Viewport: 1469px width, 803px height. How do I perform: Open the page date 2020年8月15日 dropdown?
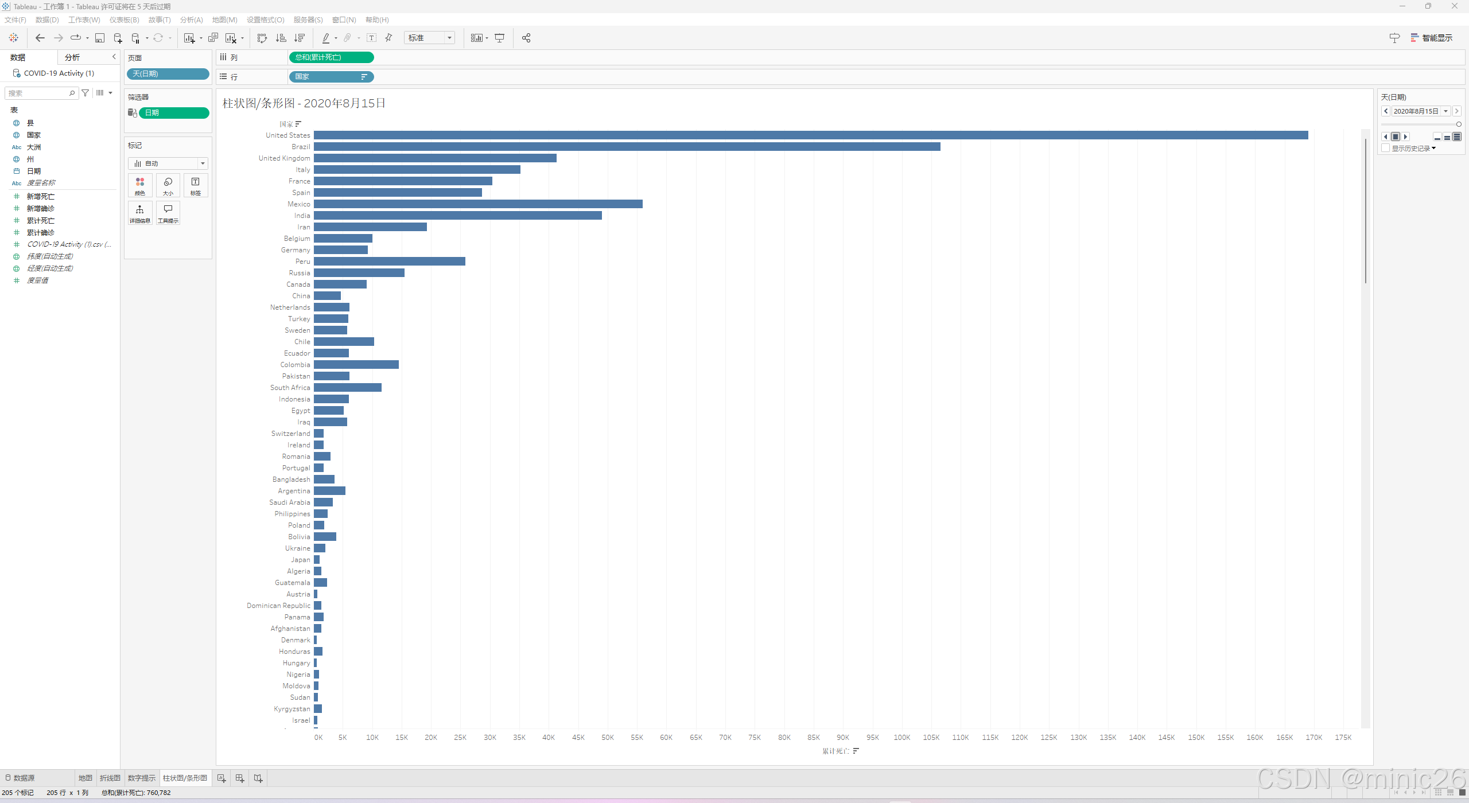[1446, 111]
